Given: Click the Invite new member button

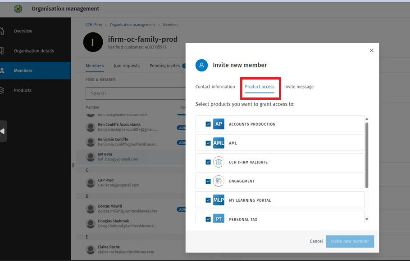Looking at the screenshot, I should (x=350, y=241).
